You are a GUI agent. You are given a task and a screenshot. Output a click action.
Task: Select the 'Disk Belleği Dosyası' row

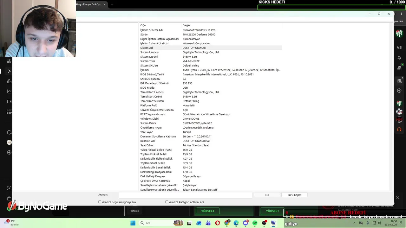[x=210, y=176]
